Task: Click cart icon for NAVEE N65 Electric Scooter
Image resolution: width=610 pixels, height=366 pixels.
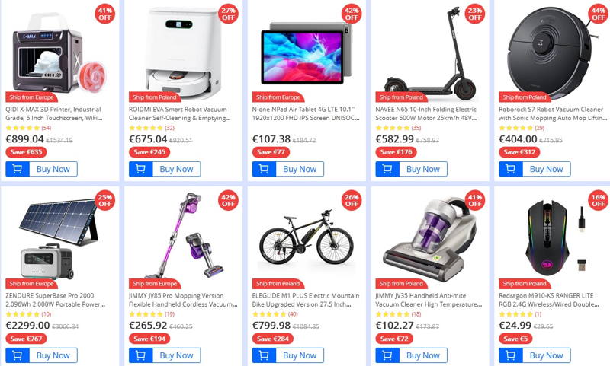Action: pyautogui.click(x=387, y=169)
